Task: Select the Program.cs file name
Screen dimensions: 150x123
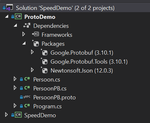Action: pos(47,107)
